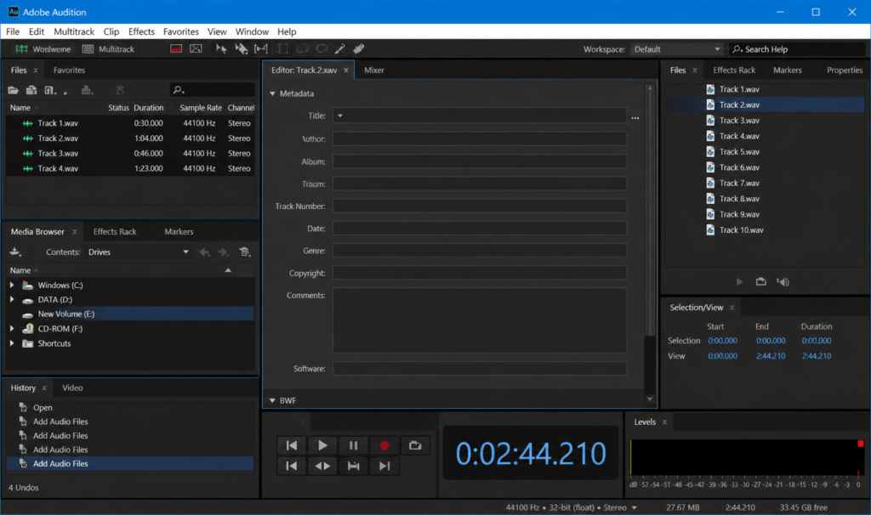Click the Album input field
Viewport: 871px width, 515px height.
(480, 161)
